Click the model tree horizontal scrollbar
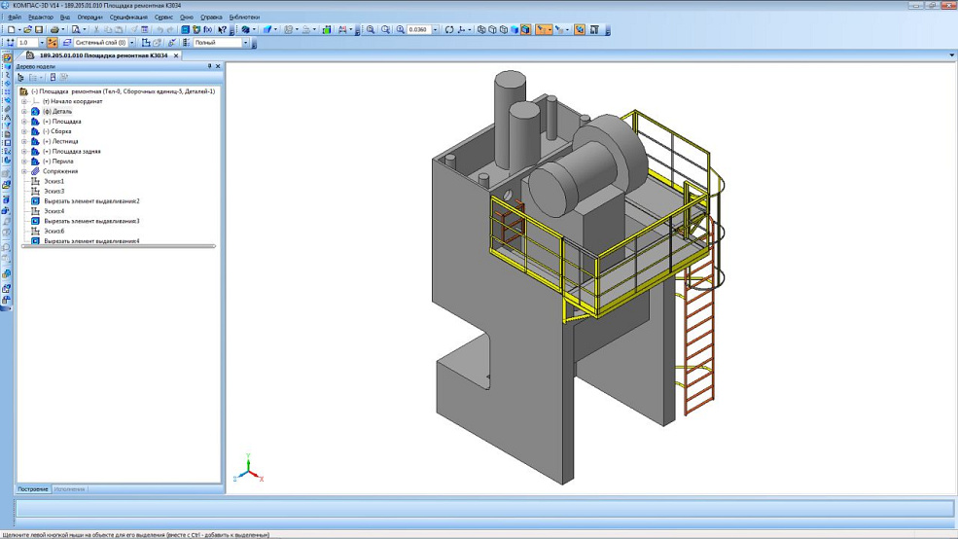This screenshot has height=539, width=958. [117, 246]
